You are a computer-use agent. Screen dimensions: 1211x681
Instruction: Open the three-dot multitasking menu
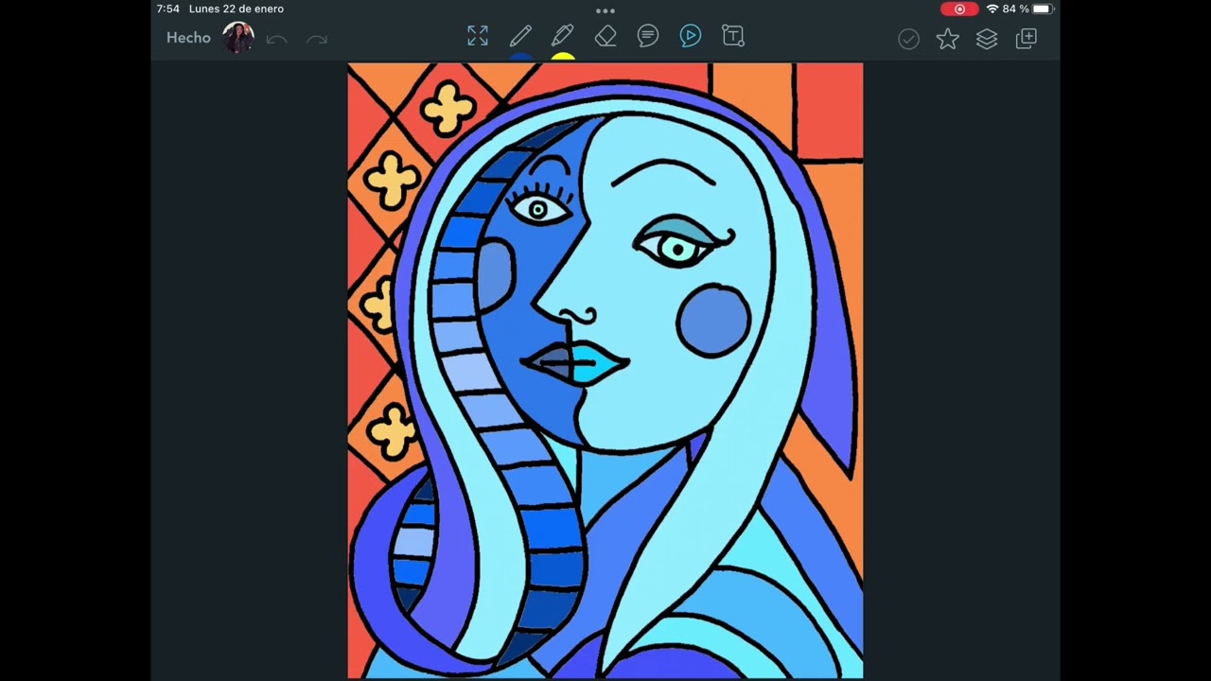605,10
